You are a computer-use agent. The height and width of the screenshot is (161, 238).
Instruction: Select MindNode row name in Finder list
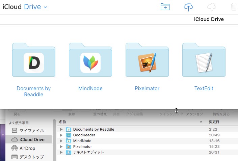pyautogui.click(x=82, y=141)
